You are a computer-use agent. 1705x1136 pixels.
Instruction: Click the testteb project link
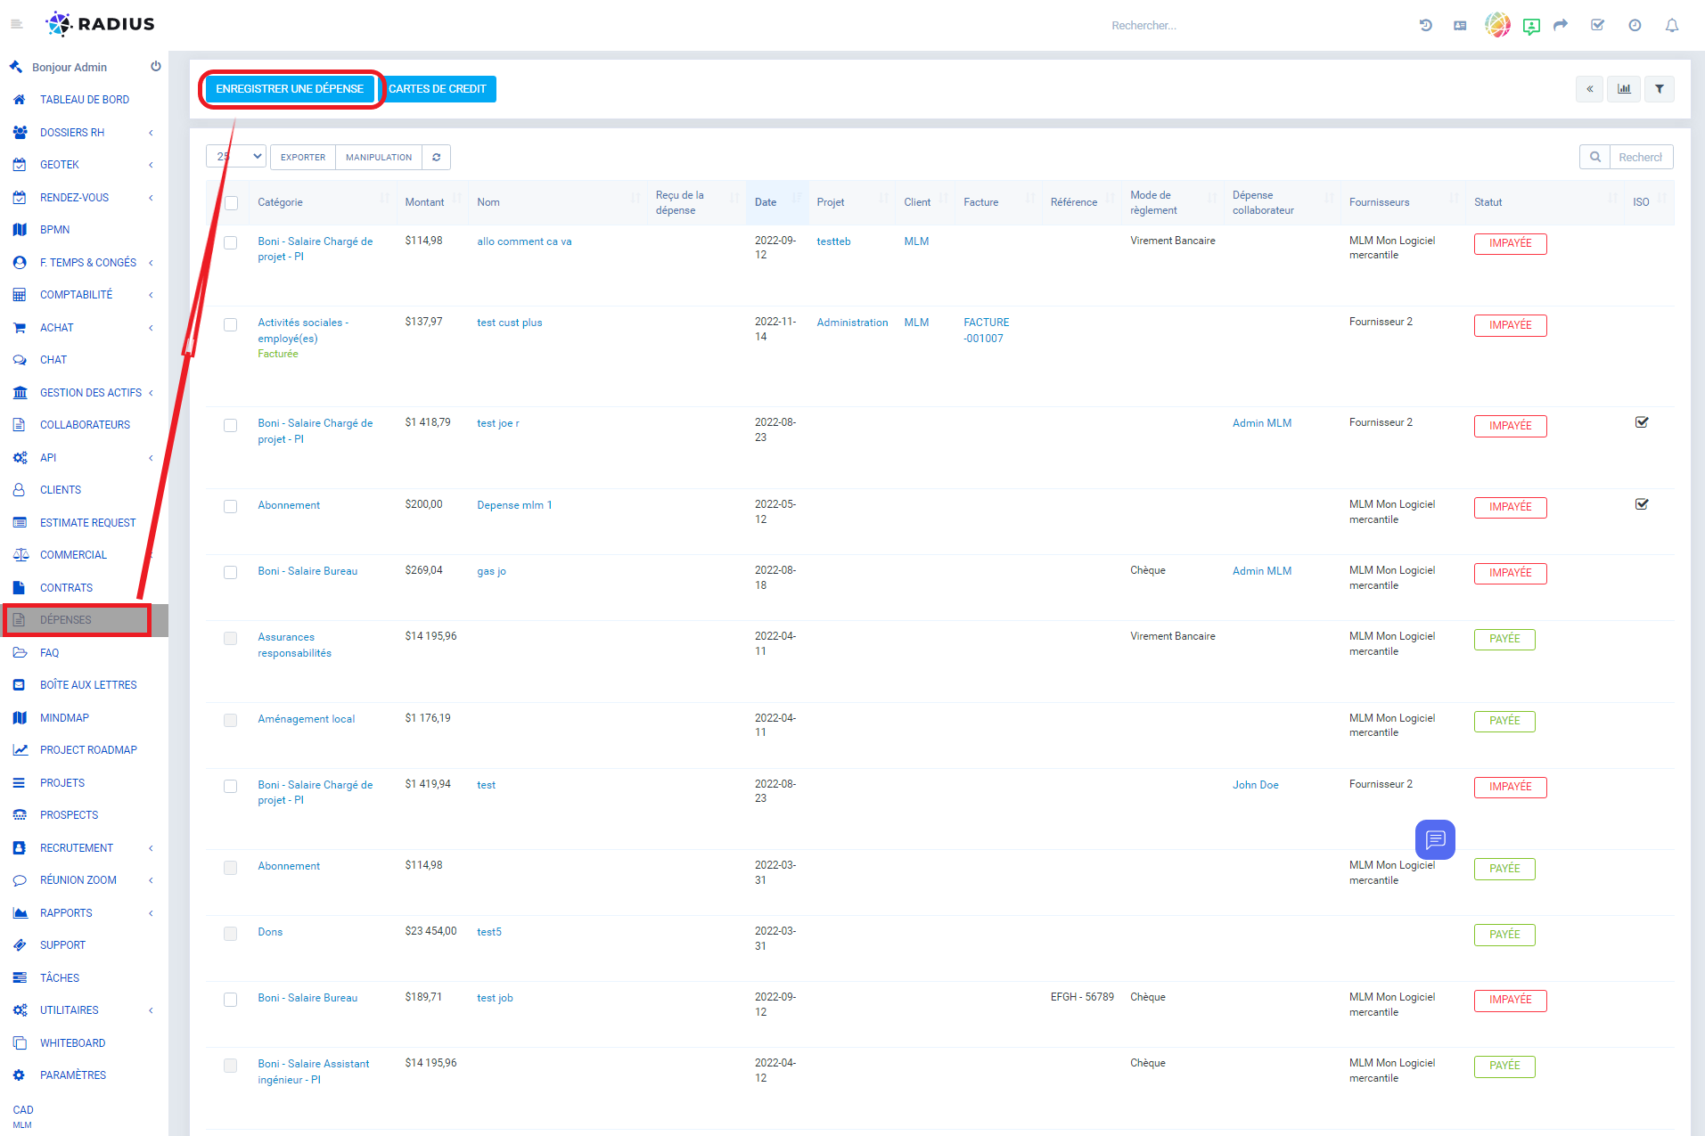833,241
